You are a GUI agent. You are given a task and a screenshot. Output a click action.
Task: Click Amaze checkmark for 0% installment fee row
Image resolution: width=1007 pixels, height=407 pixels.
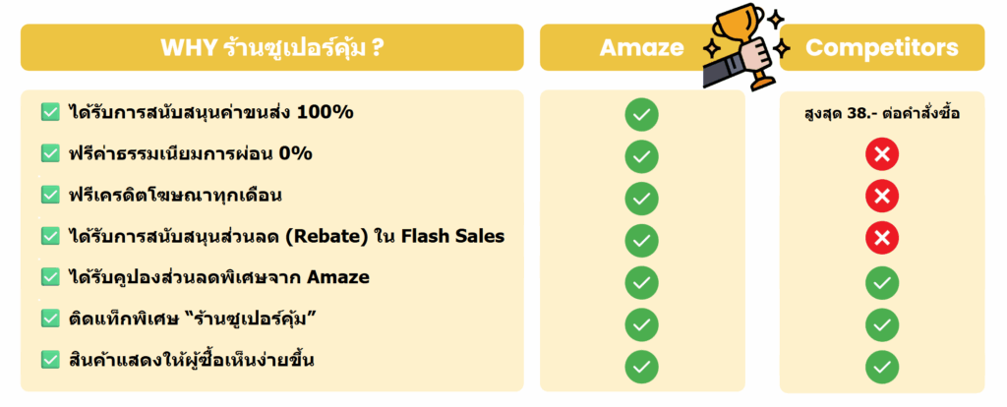(641, 155)
